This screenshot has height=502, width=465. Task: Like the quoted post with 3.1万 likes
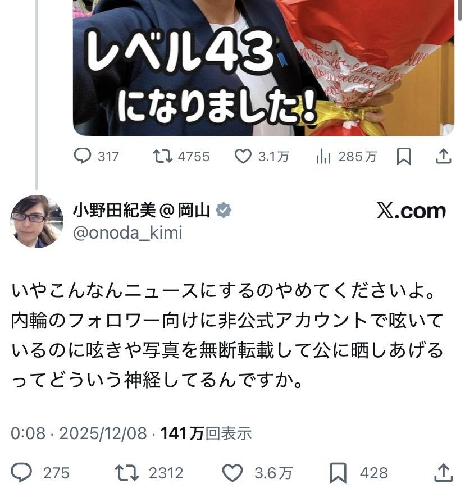click(x=262, y=157)
